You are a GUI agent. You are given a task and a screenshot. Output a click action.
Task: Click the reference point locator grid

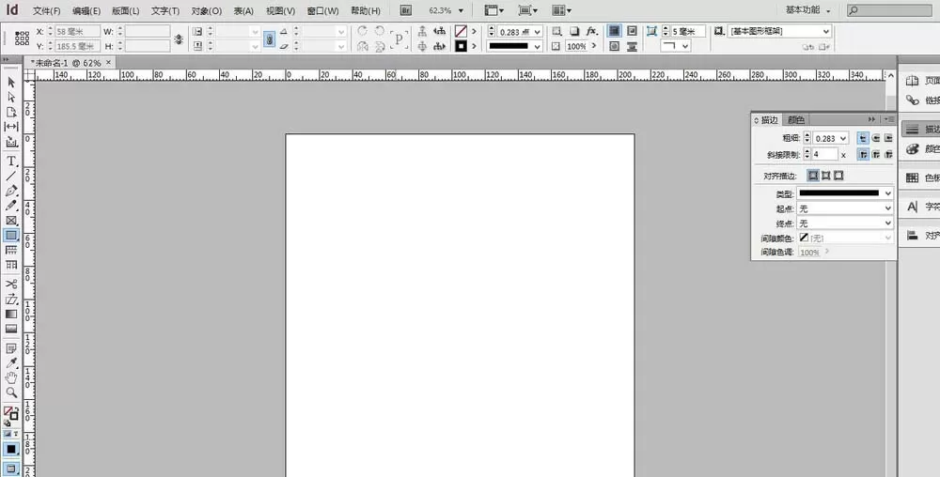click(x=23, y=38)
